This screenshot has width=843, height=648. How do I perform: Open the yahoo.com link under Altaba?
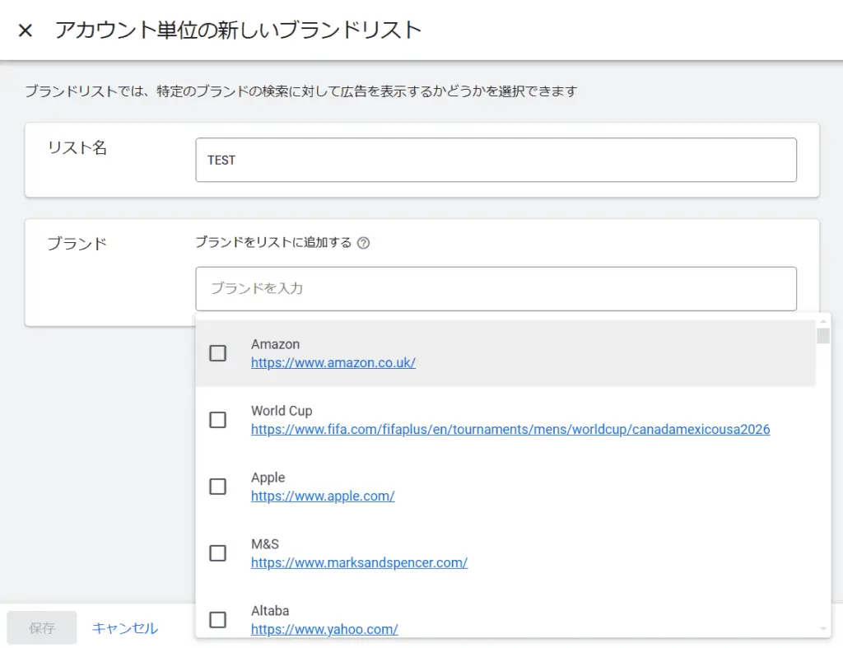324,629
